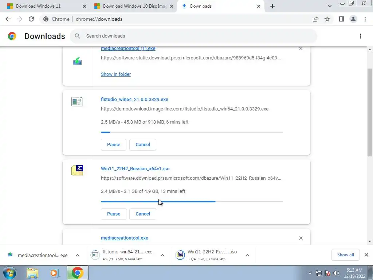Click the Win11 ISO download progress bar

192,201
